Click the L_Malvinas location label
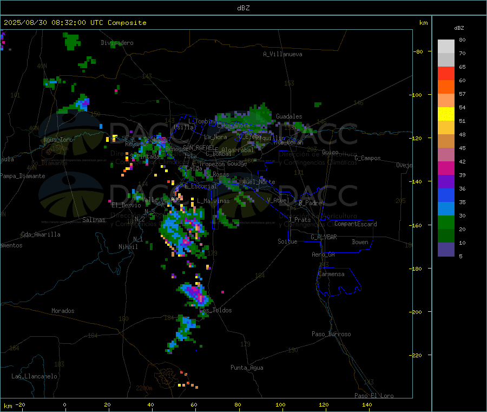The image size is (487, 412). pos(213,201)
